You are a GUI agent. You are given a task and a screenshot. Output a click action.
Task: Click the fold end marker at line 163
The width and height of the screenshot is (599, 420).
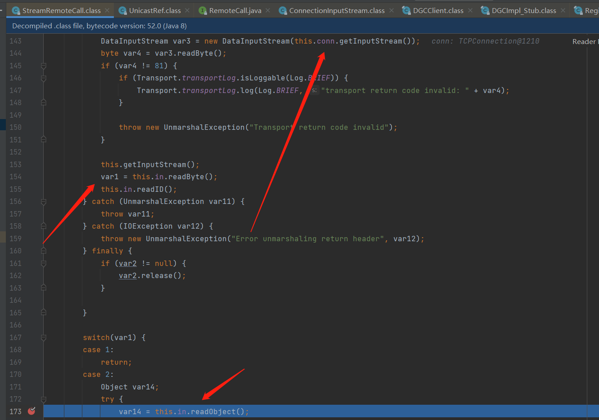44,288
